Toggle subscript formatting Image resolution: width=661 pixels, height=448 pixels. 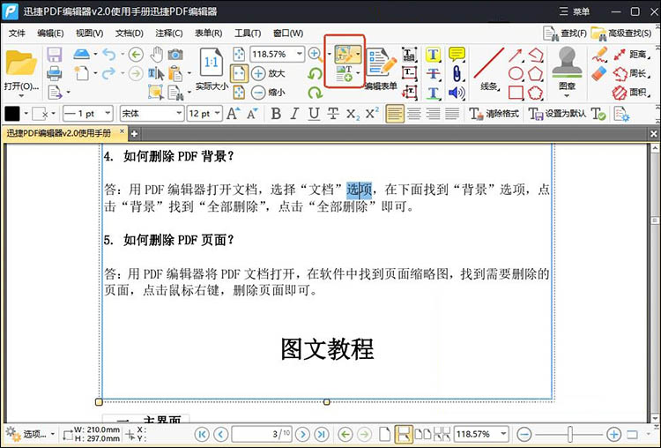(x=353, y=114)
